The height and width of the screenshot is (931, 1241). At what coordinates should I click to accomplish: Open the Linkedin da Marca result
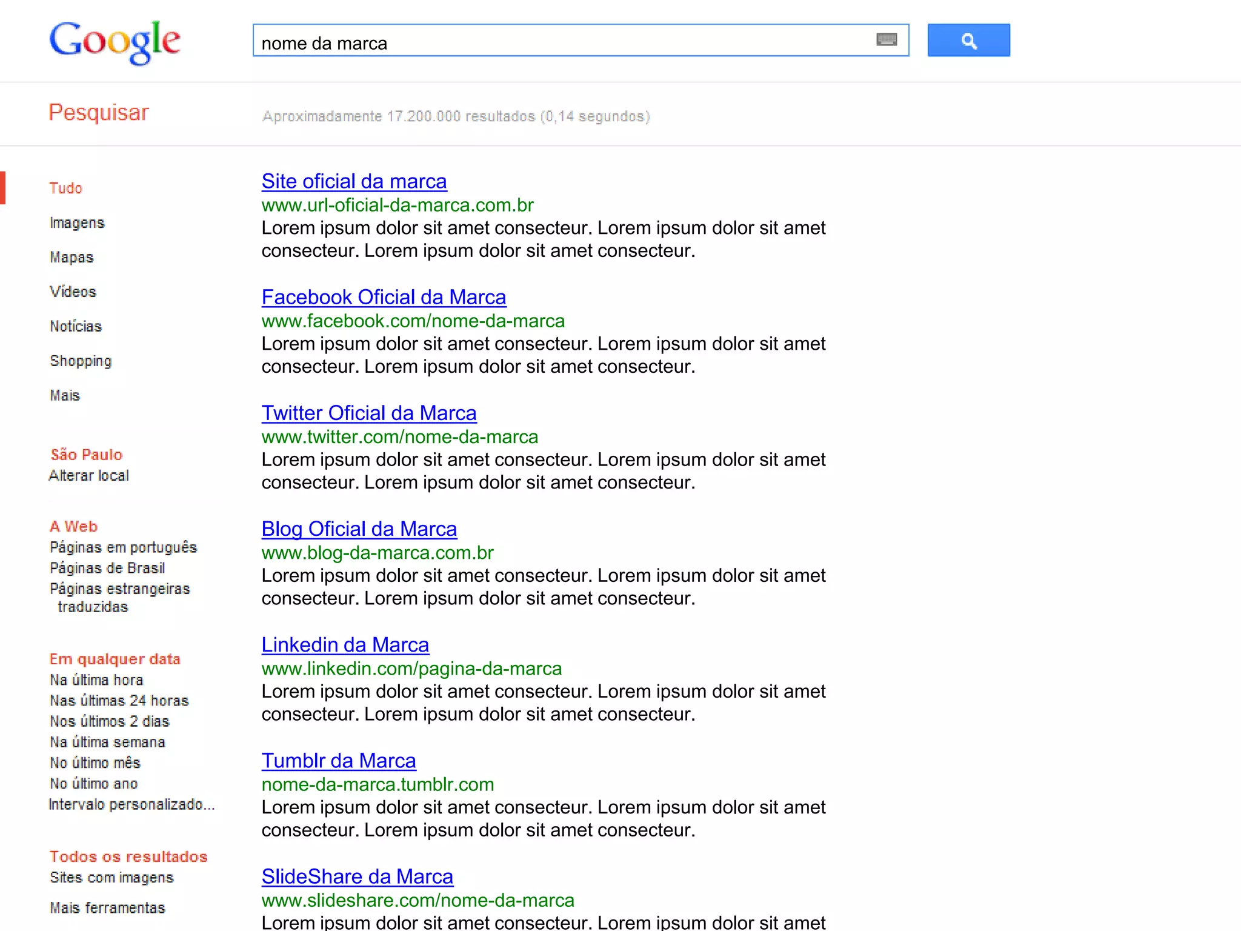pyautogui.click(x=345, y=645)
